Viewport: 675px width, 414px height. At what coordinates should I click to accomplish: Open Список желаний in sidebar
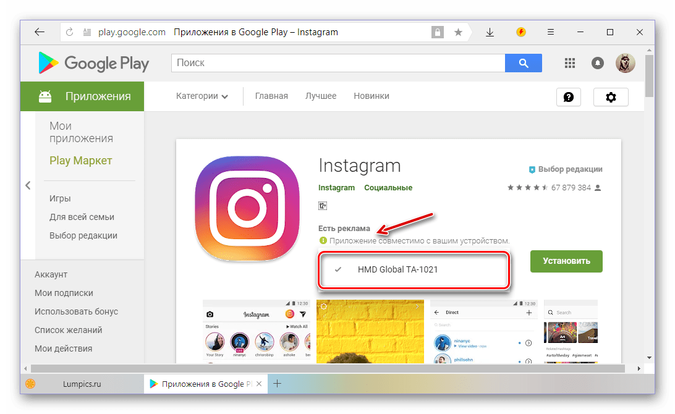69,330
